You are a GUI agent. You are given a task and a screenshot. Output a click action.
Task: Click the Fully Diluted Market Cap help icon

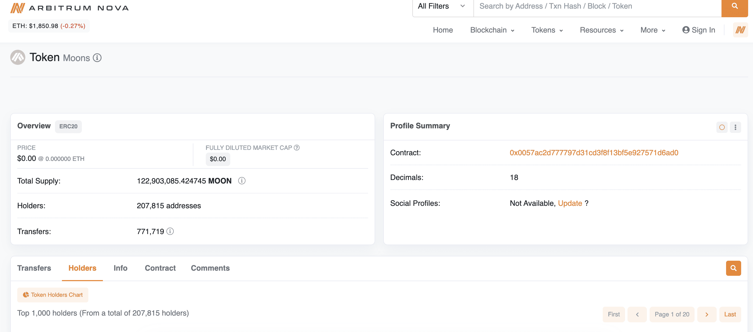click(x=297, y=148)
